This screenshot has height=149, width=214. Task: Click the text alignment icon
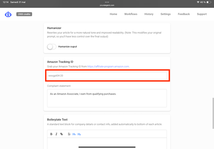(x=69, y=134)
